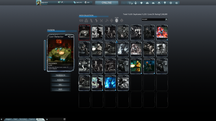Click the Recent sort combo box field

coord(155,19)
